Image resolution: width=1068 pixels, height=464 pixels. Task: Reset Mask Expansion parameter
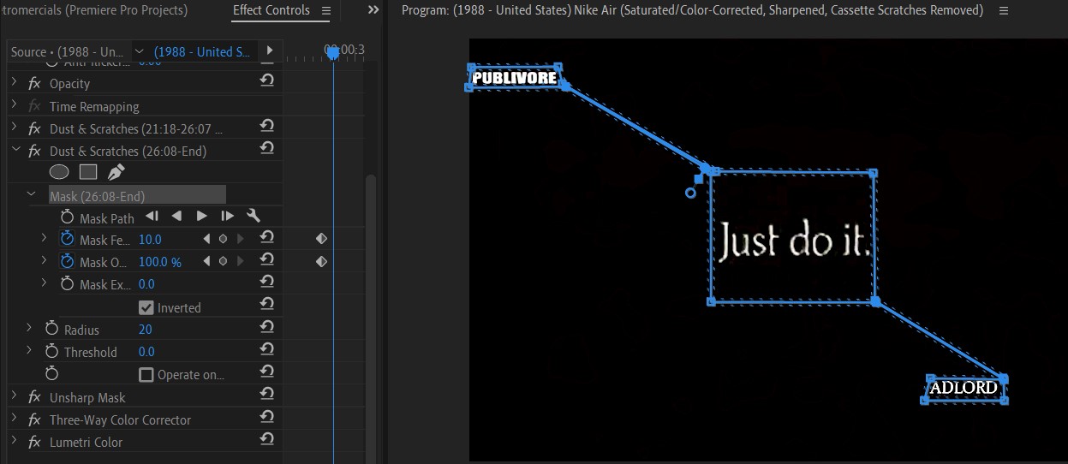pyautogui.click(x=266, y=282)
